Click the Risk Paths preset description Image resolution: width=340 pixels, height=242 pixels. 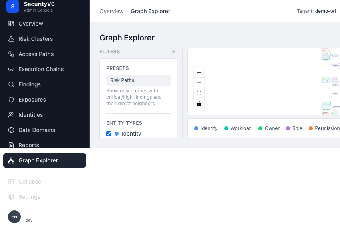coord(134,97)
